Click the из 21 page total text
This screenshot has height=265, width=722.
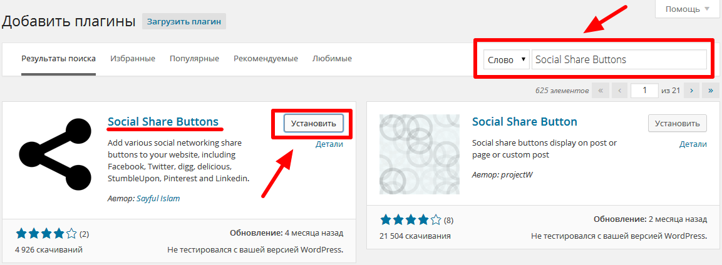(x=671, y=91)
